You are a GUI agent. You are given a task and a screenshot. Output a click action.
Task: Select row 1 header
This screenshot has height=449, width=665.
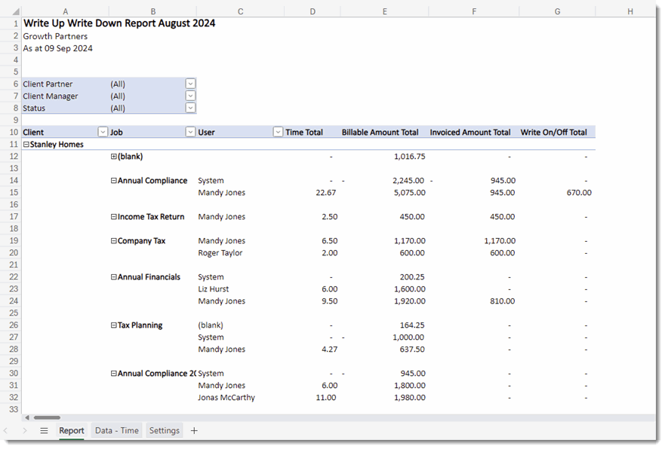tap(15, 23)
